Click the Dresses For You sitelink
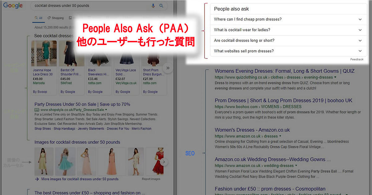 click(118, 128)
